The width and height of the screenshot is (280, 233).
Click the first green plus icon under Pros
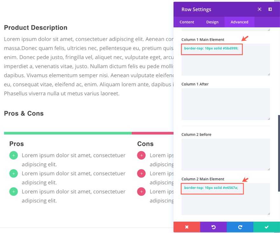(13, 156)
